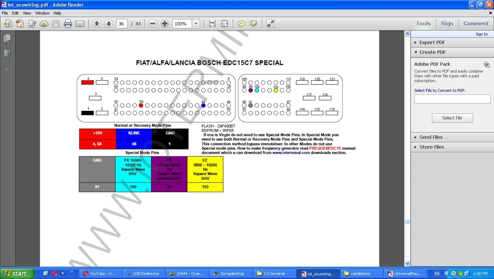The height and width of the screenshot is (279, 494).
Task: Close the document with menu-bar X
Action: [x=490, y=13]
